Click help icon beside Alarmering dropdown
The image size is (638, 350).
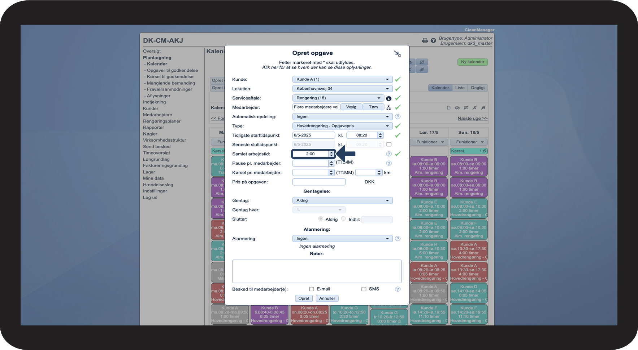pyautogui.click(x=398, y=239)
